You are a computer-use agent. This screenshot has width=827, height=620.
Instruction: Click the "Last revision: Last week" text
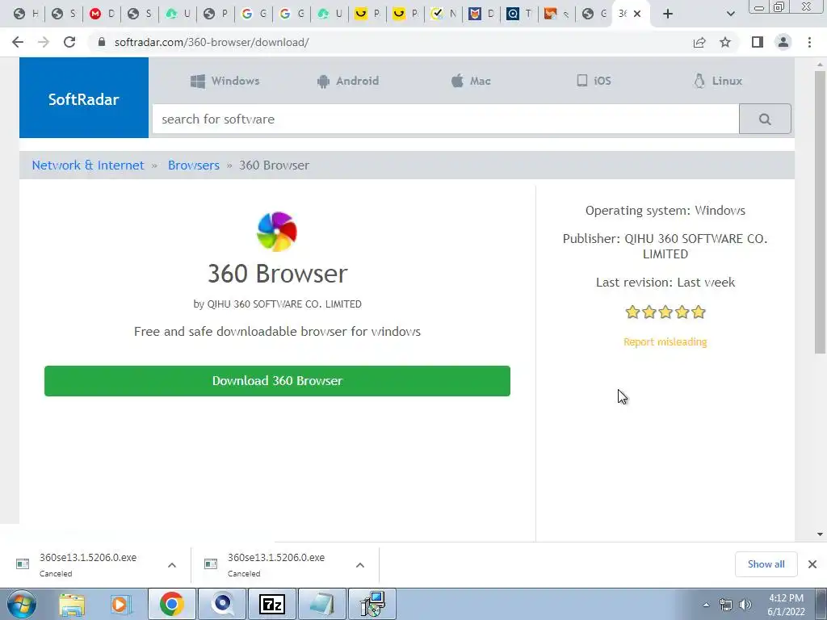(665, 282)
